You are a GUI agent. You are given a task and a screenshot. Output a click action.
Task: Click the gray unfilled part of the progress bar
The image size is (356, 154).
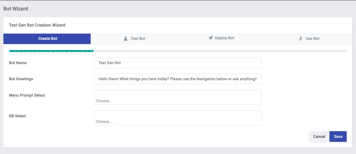(220, 51)
